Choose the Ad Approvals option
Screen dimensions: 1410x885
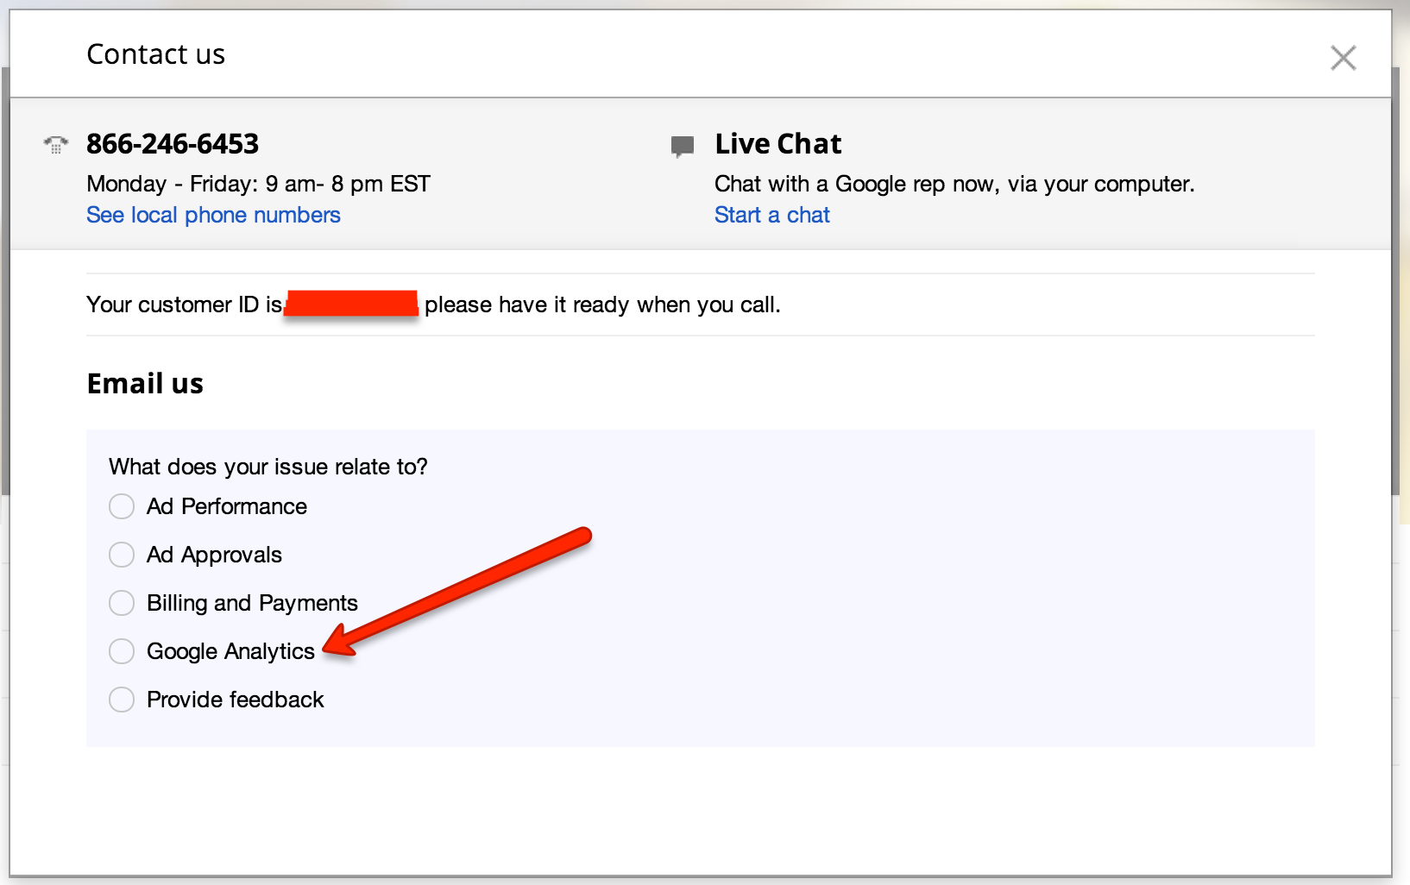click(122, 555)
